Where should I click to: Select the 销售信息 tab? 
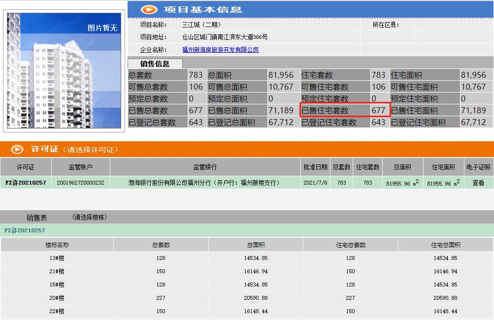(155, 64)
